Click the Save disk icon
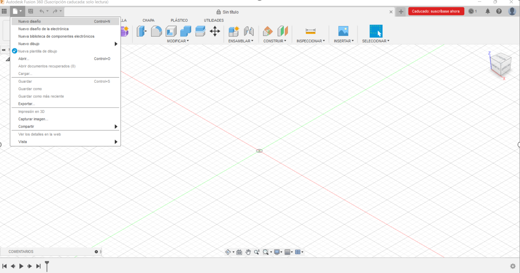This screenshot has width=520, height=273. pos(31,11)
